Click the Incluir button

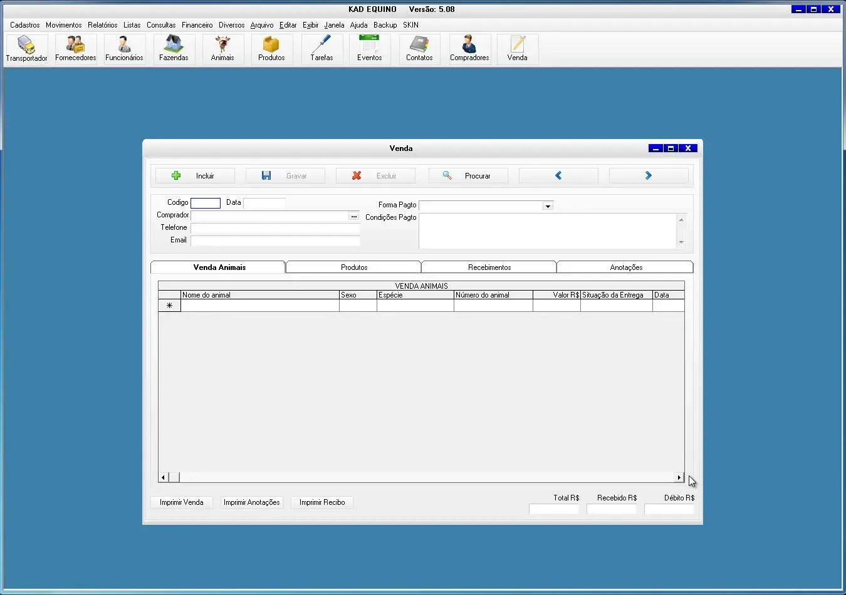(195, 176)
